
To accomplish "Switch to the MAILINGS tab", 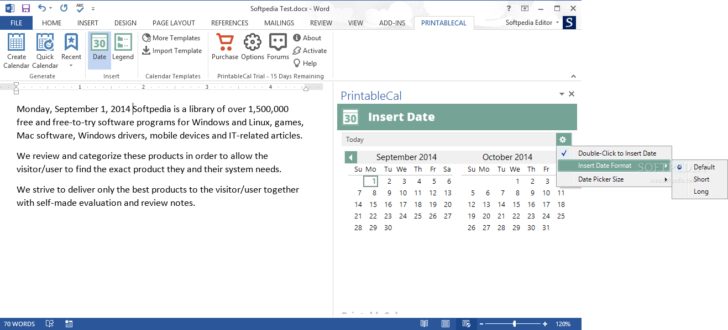I will [x=279, y=23].
